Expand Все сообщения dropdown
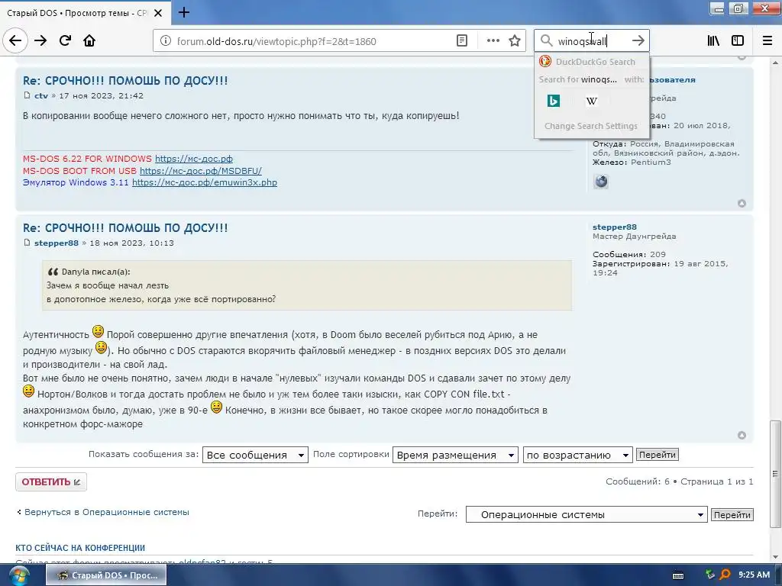This screenshot has width=782, height=586. pyautogui.click(x=255, y=455)
